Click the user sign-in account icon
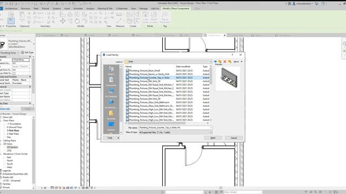 pos(294,4)
